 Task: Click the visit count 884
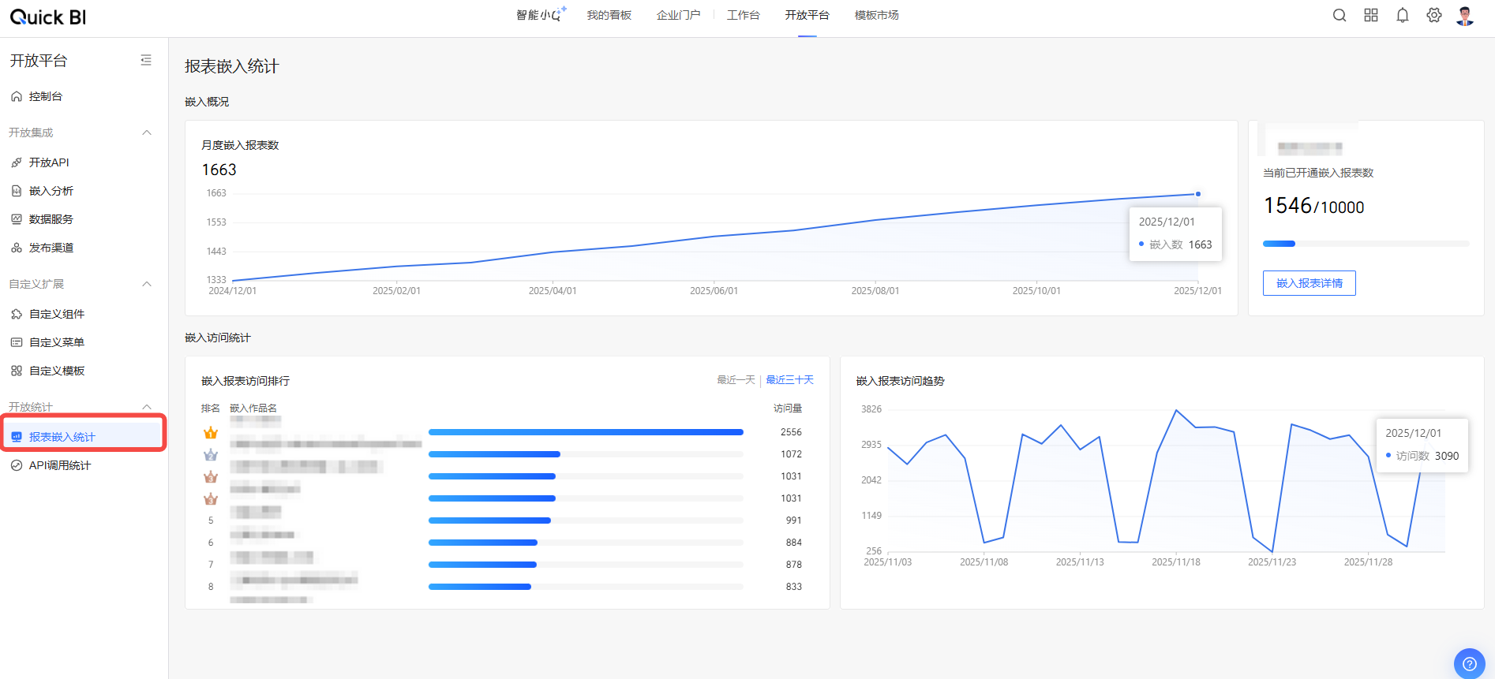pyautogui.click(x=793, y=543)
